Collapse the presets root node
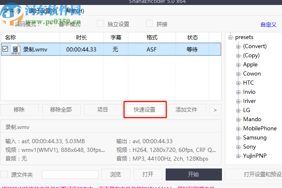 tap(230, 37)
